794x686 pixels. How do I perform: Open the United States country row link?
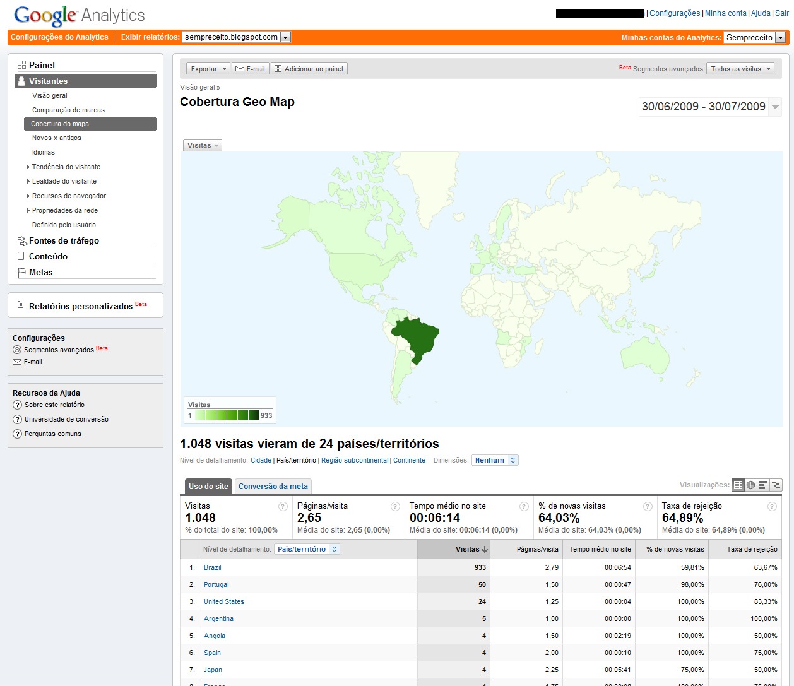pos(223,601)
